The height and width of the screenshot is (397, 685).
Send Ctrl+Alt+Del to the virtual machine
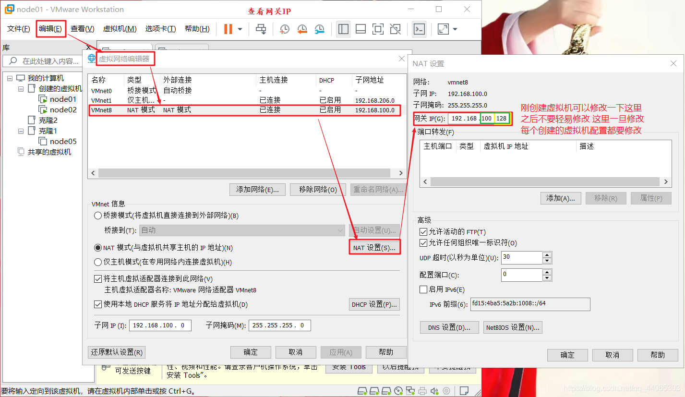coord(261,29)
